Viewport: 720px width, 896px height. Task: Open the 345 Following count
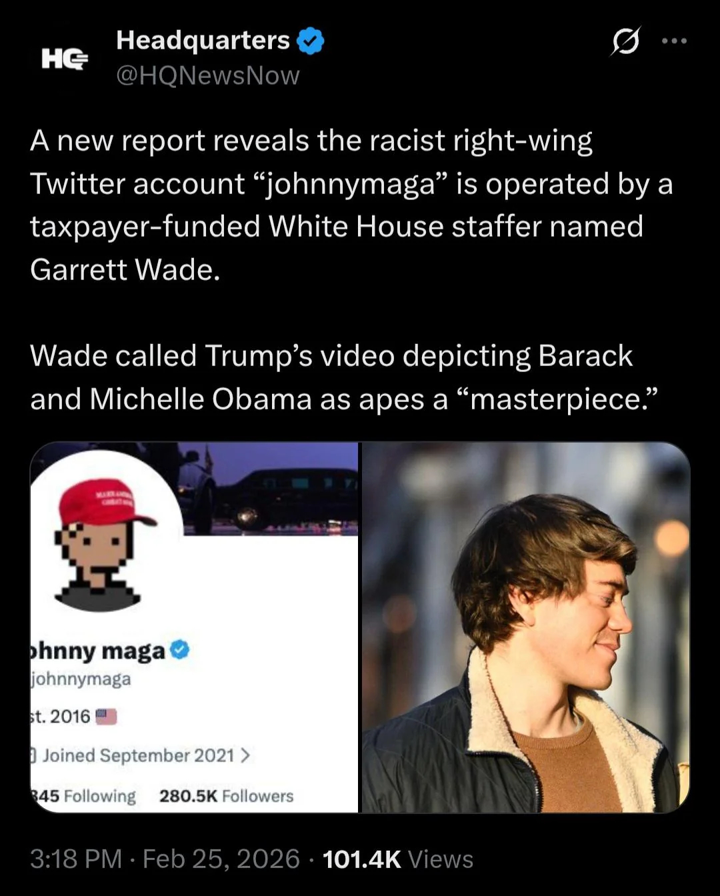pos(83,796)
